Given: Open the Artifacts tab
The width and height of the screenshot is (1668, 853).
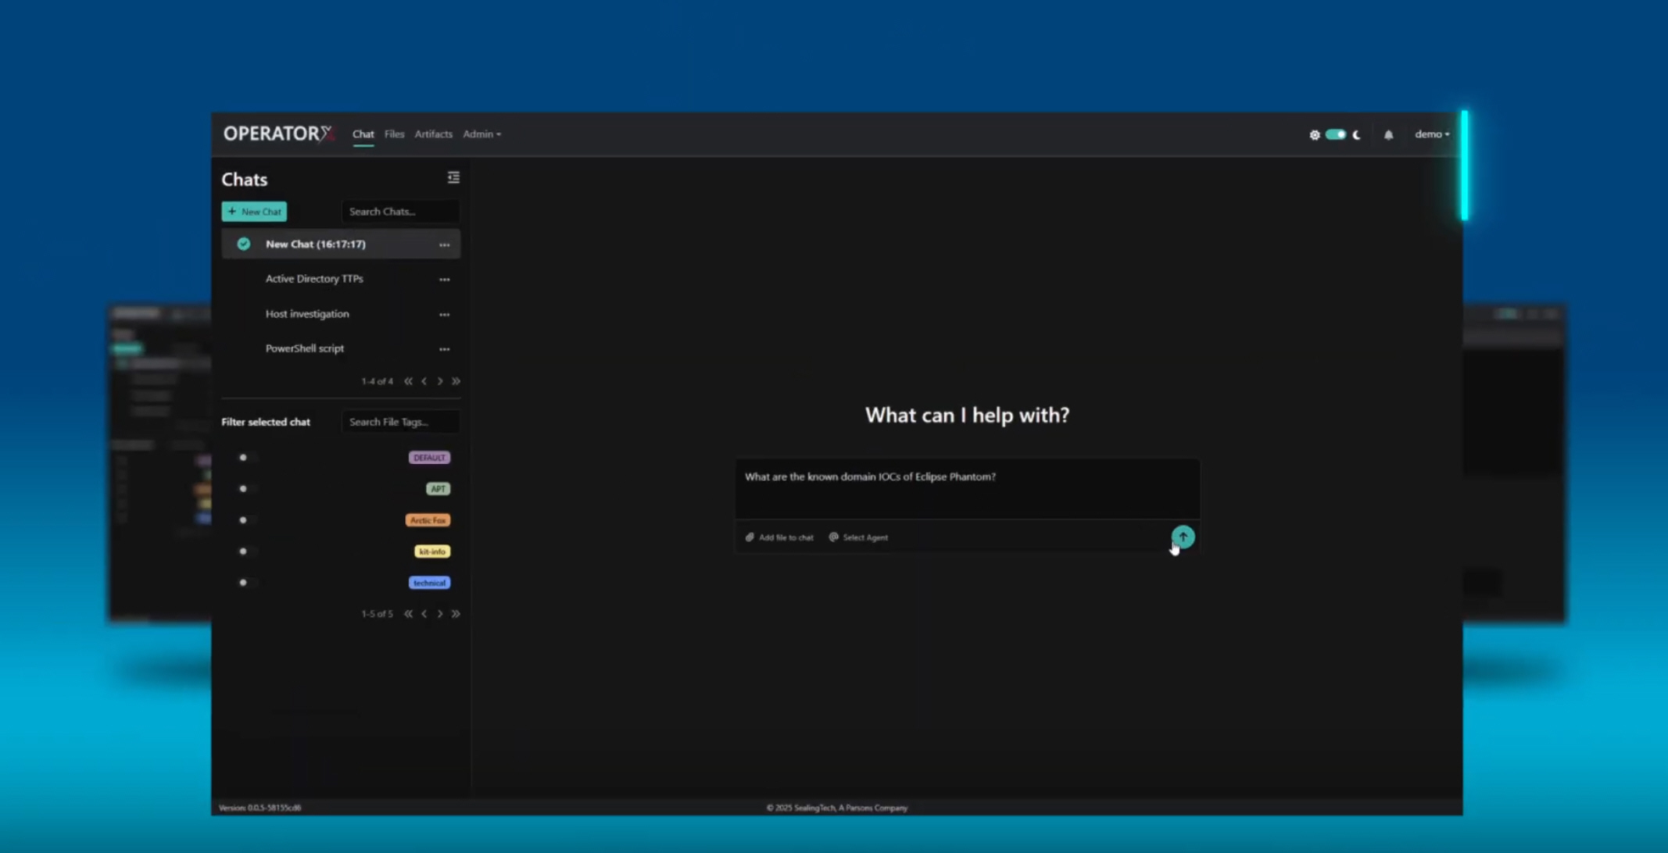Looking at the screenshot, I should coord(433,134).
